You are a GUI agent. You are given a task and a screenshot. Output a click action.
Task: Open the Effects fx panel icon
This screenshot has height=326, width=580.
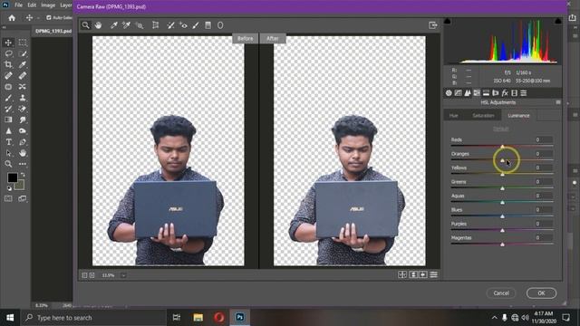pyautogui.click(x=505, y=92)
